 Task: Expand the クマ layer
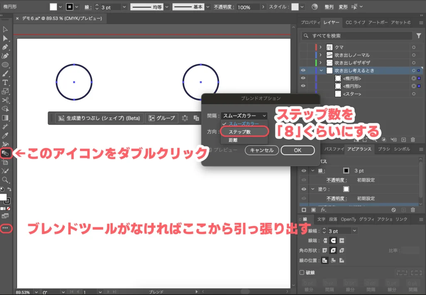[321, 47]
